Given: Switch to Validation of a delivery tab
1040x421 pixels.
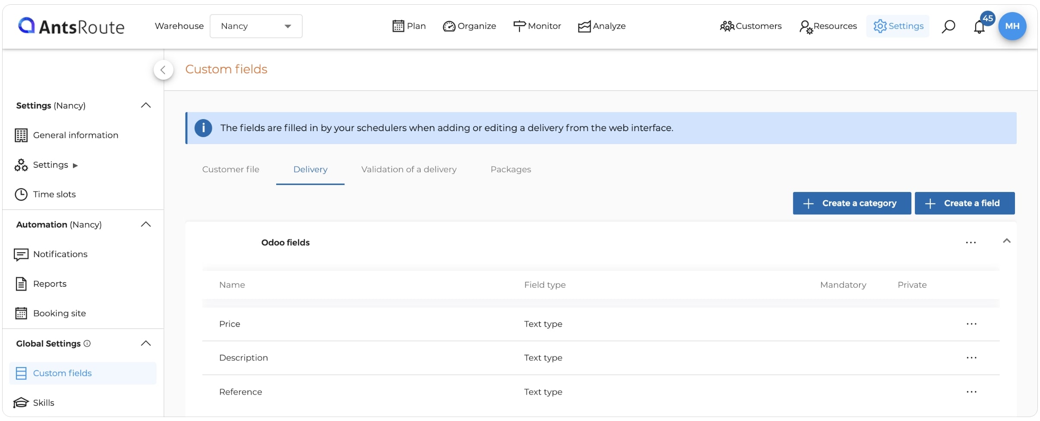Looking at the screenshot, I should [409, 170].
